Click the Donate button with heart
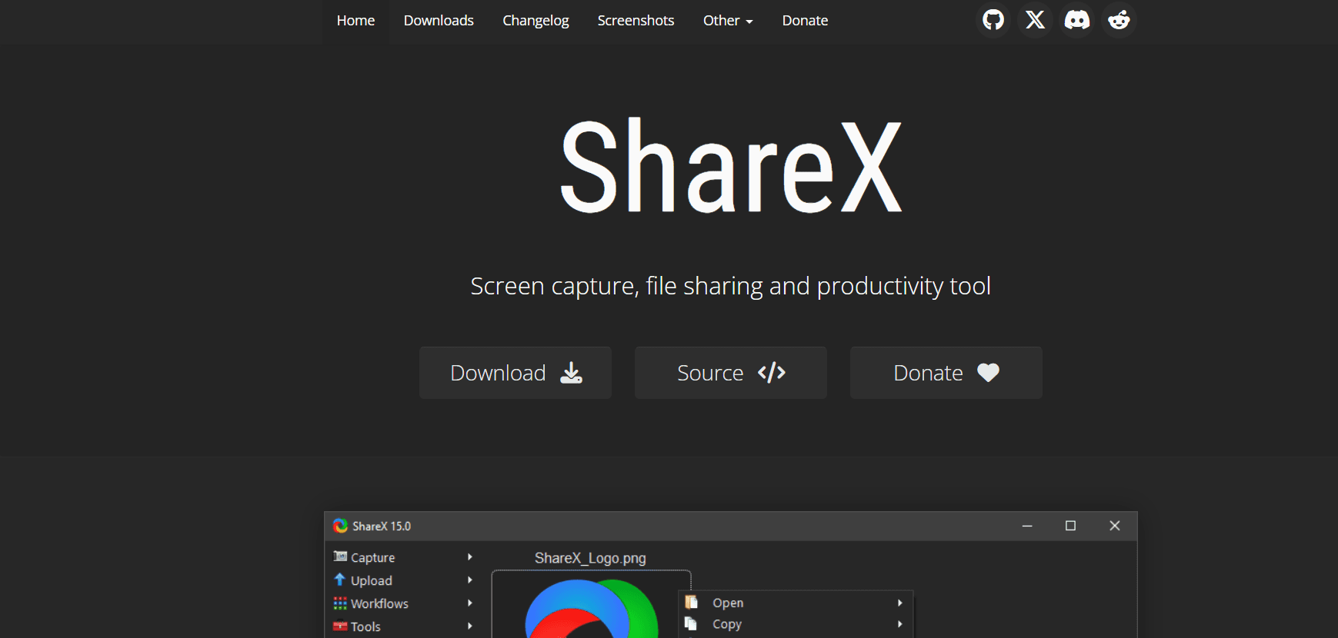 (x=946, y=373)
